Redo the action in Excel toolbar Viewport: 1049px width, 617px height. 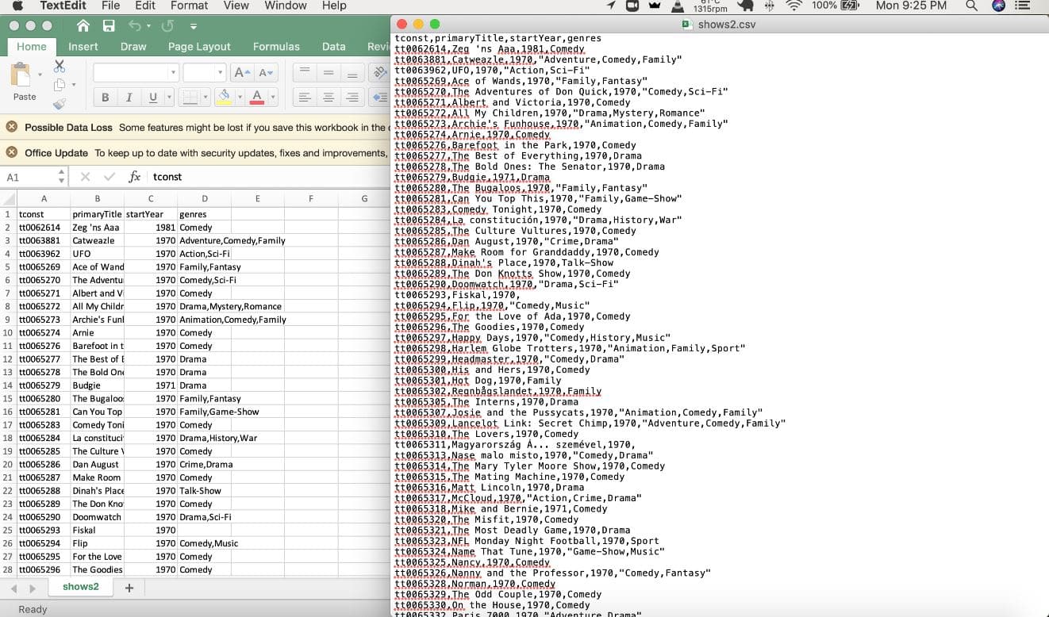167,25
